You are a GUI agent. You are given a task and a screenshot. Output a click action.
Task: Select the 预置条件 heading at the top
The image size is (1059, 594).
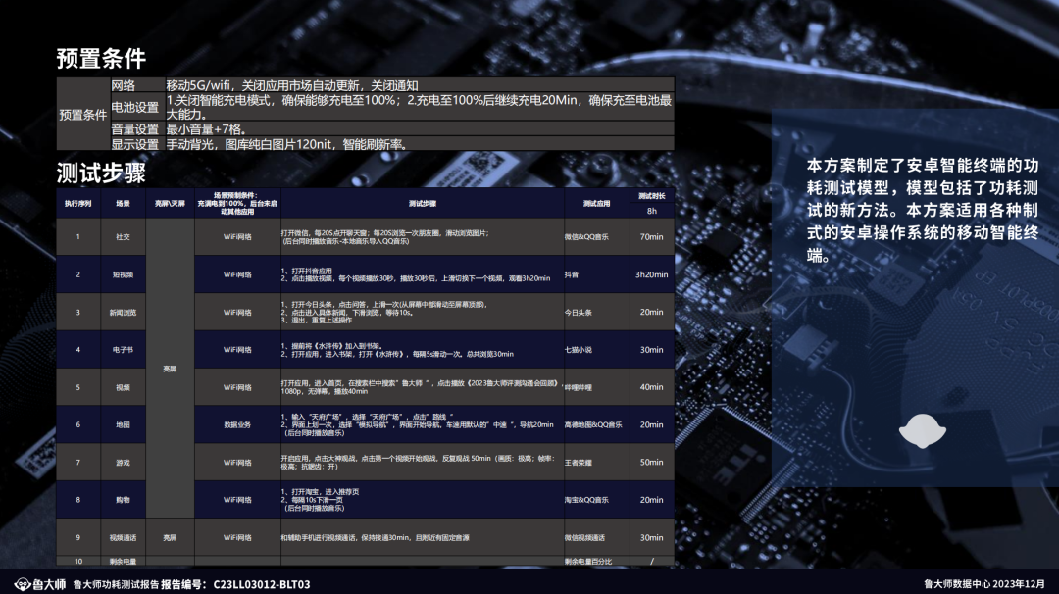click(x=101, y=59)
